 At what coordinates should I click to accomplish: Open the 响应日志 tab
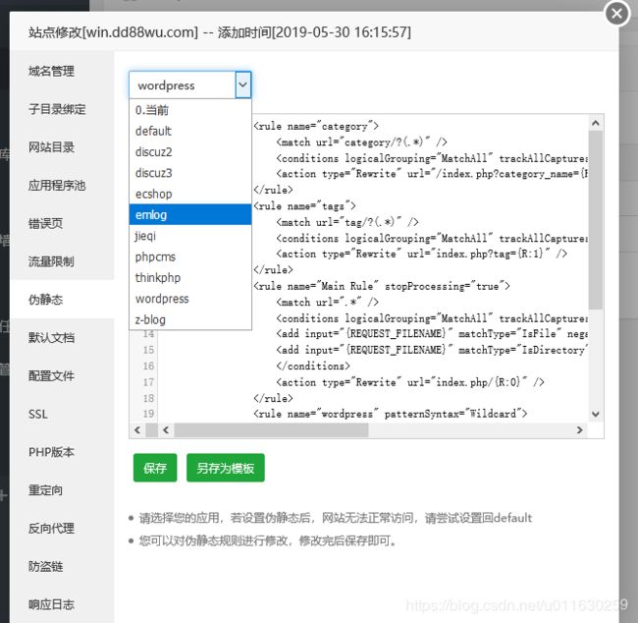[x=62, y=604]
